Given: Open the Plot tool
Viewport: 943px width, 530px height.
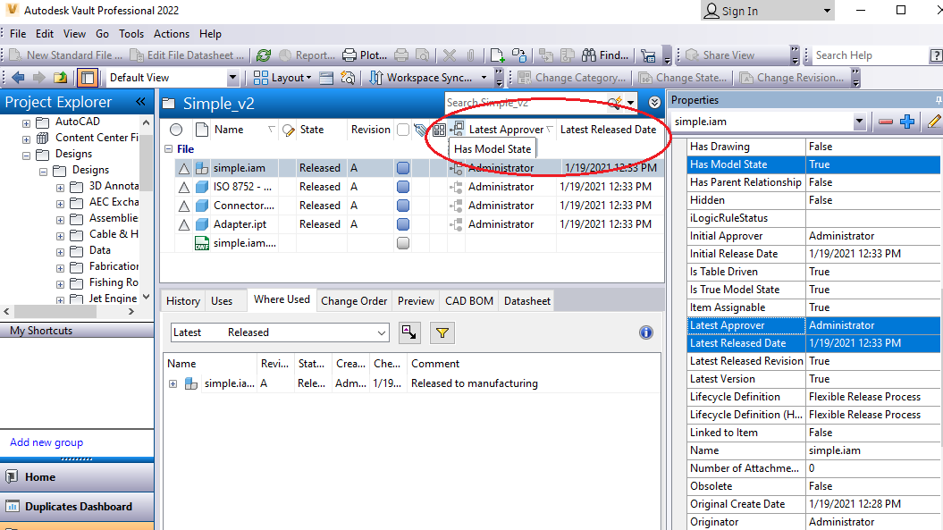Looking at the screenshot, I should click(365, 55).
